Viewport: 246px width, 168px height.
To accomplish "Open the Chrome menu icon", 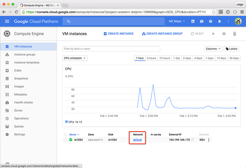I will tap(242, 12).
